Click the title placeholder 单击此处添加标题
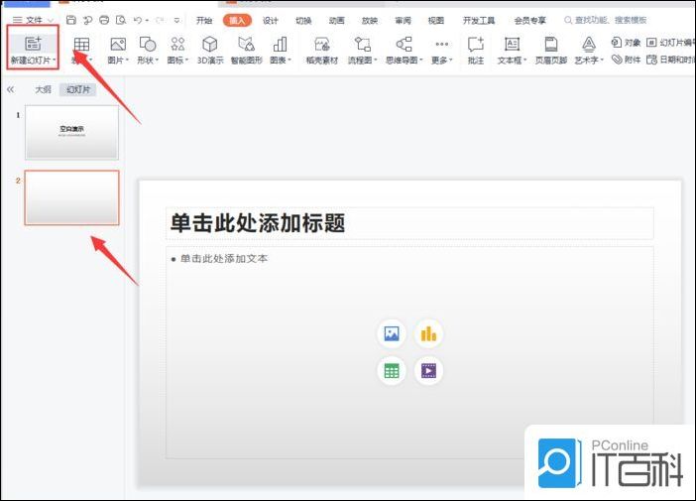The image size is (696, 501). coord(409,223)
